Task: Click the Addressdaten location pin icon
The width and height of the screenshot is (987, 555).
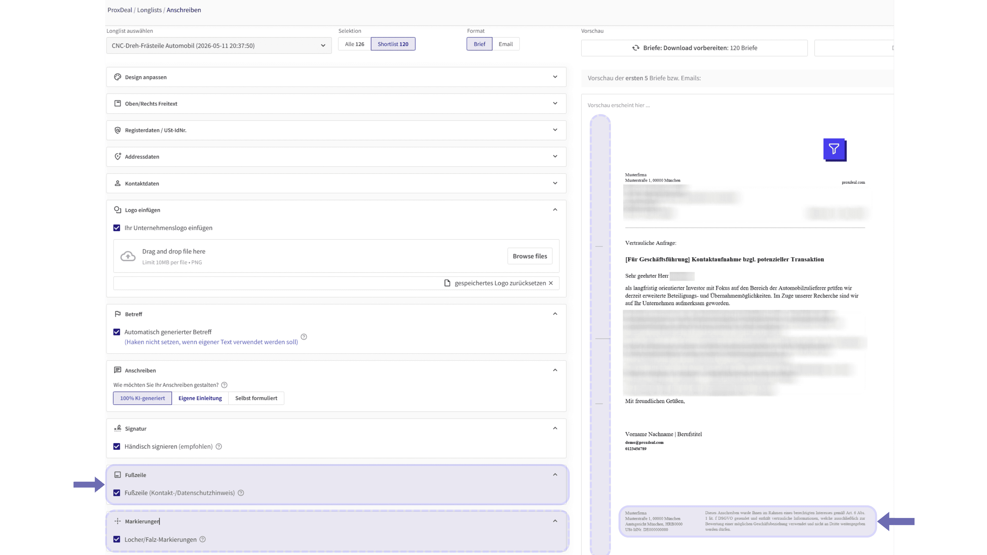Action: 118,156
